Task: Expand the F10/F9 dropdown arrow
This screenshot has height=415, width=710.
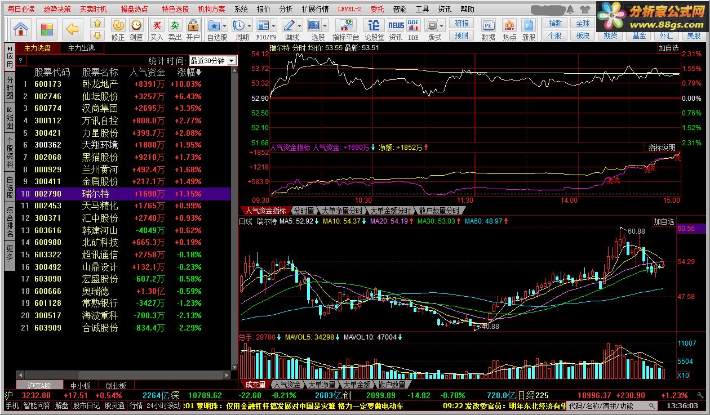Action: 273,26
